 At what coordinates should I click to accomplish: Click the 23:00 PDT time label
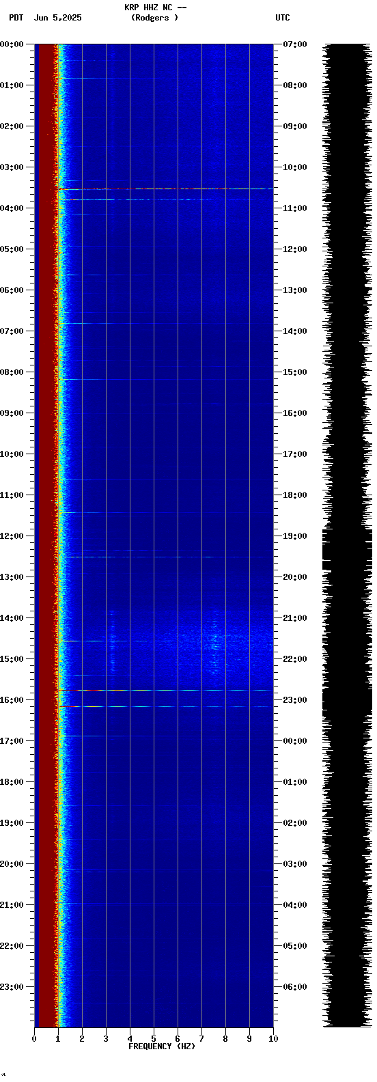point(12,987)
